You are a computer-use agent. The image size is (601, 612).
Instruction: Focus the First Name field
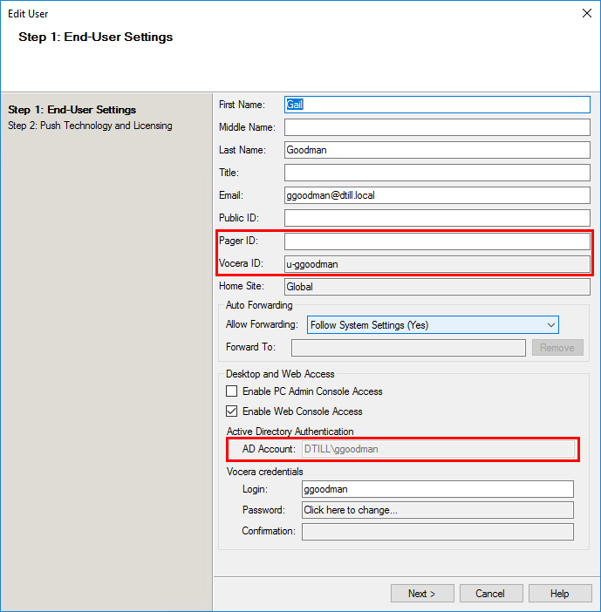pos(437,105)
